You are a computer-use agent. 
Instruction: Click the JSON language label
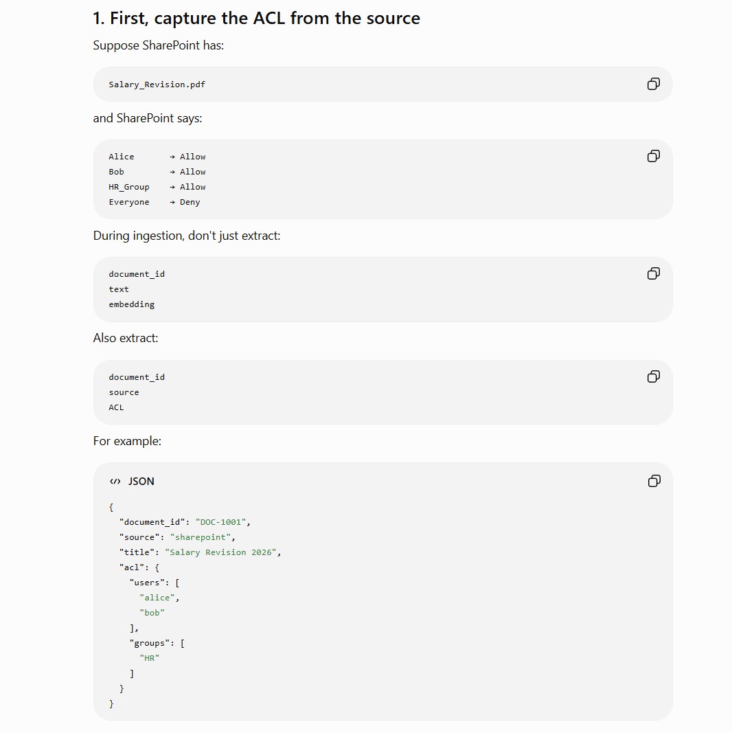tap(141, 482)
